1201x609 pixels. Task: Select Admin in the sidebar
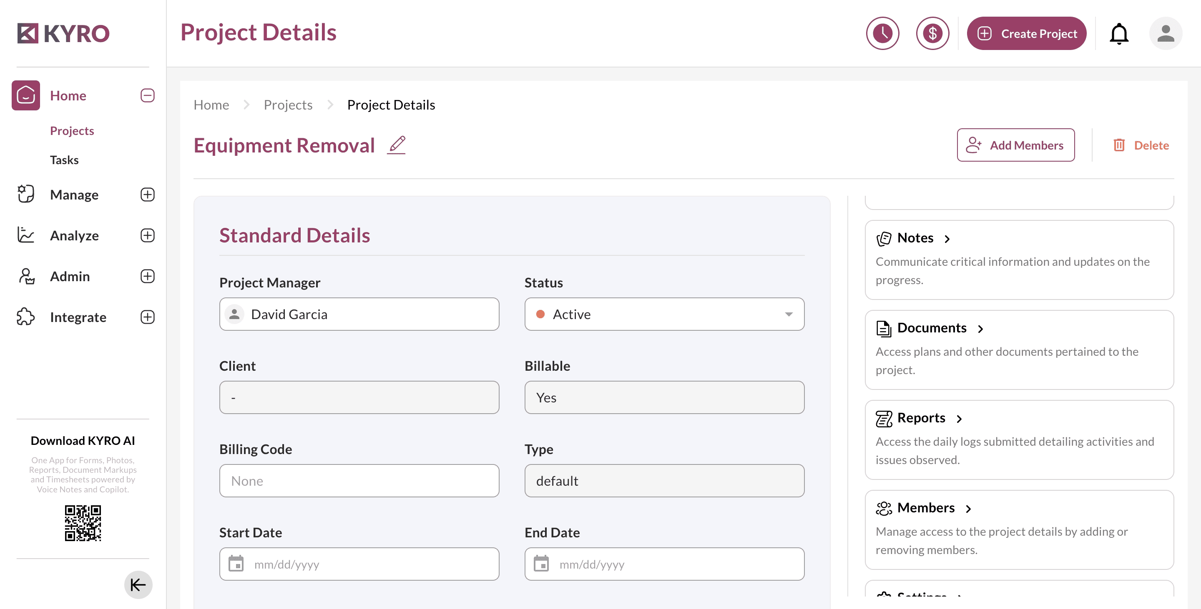[x=70, y=276]
